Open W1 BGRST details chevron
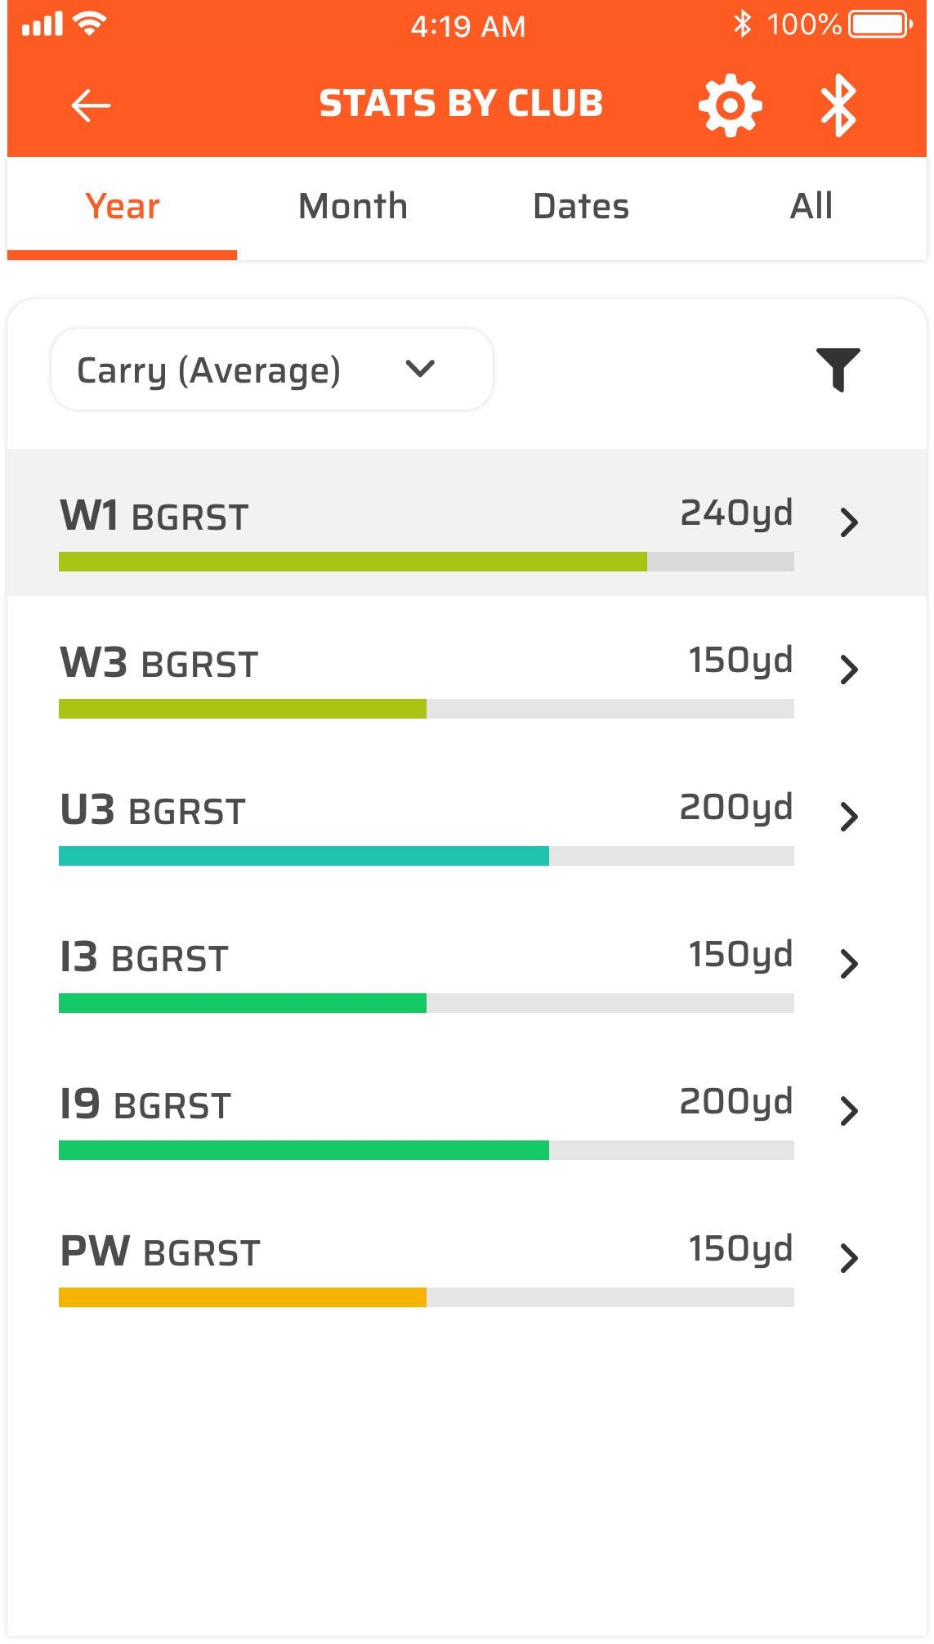Viewport: 934px width, 1644px height. (x=849, y=522)
